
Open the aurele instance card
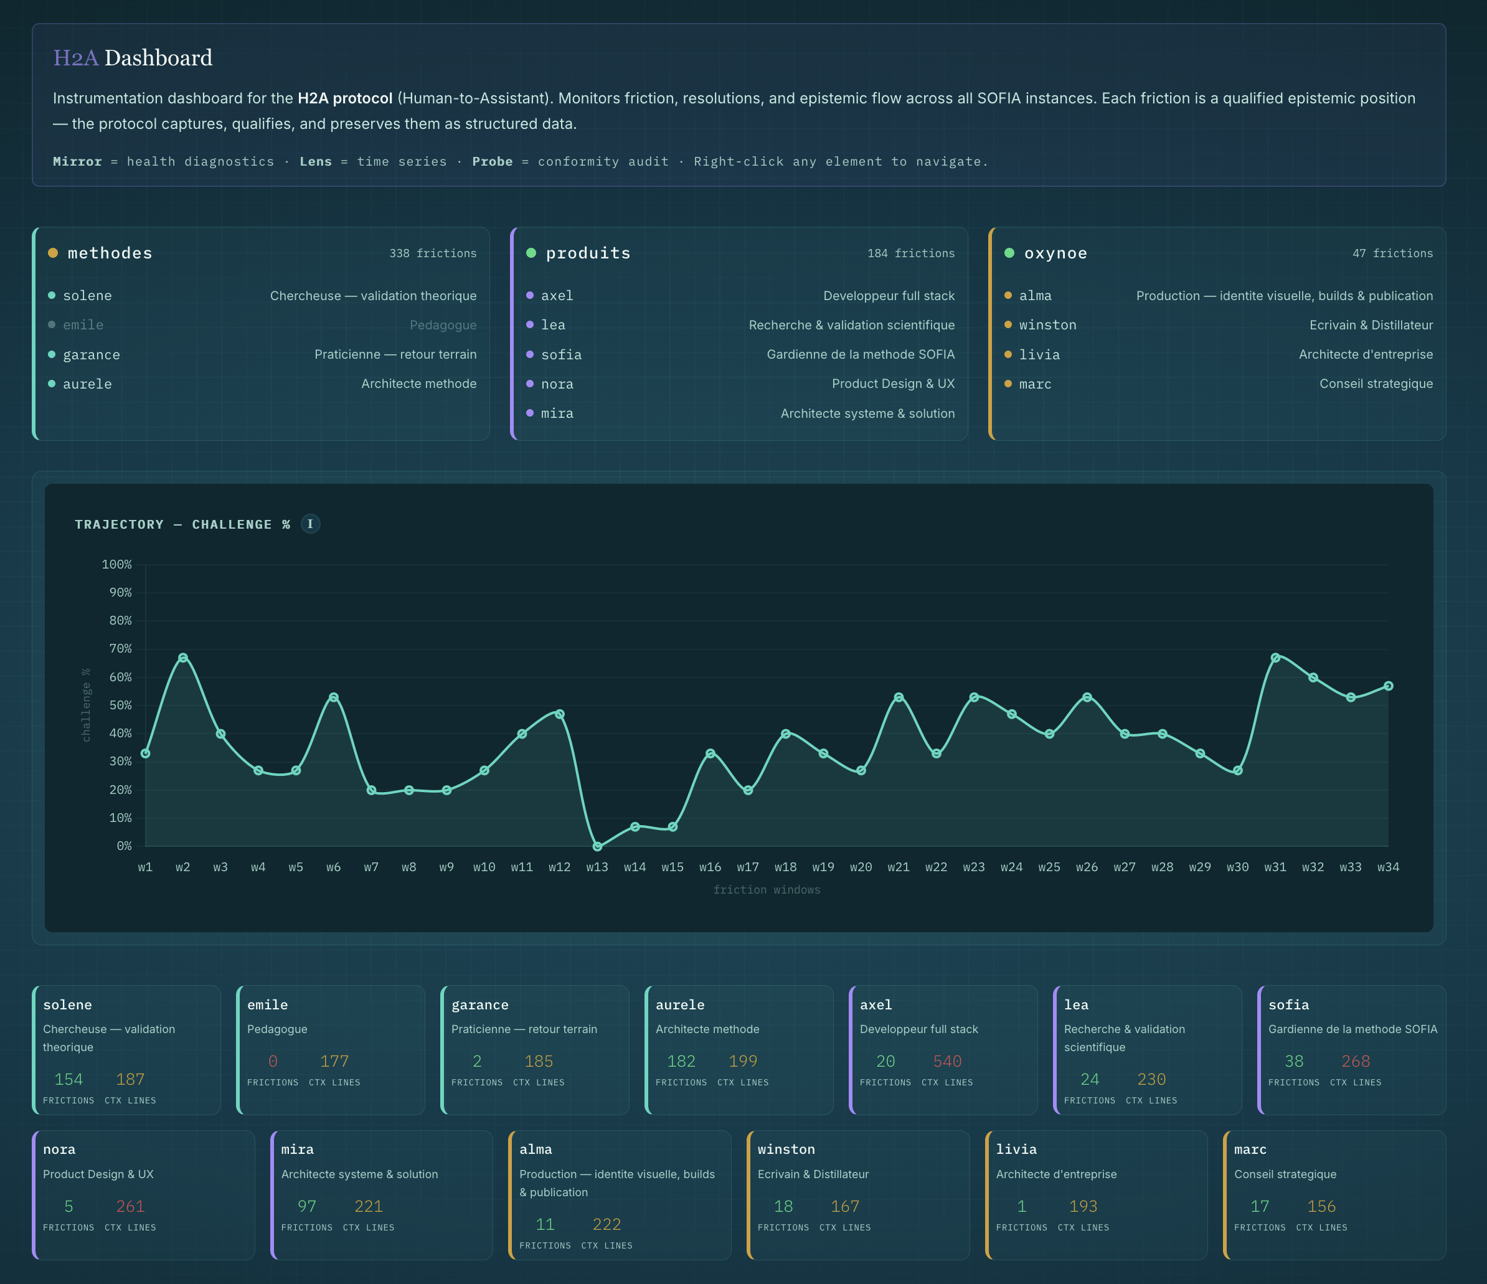pos(739,1049)
